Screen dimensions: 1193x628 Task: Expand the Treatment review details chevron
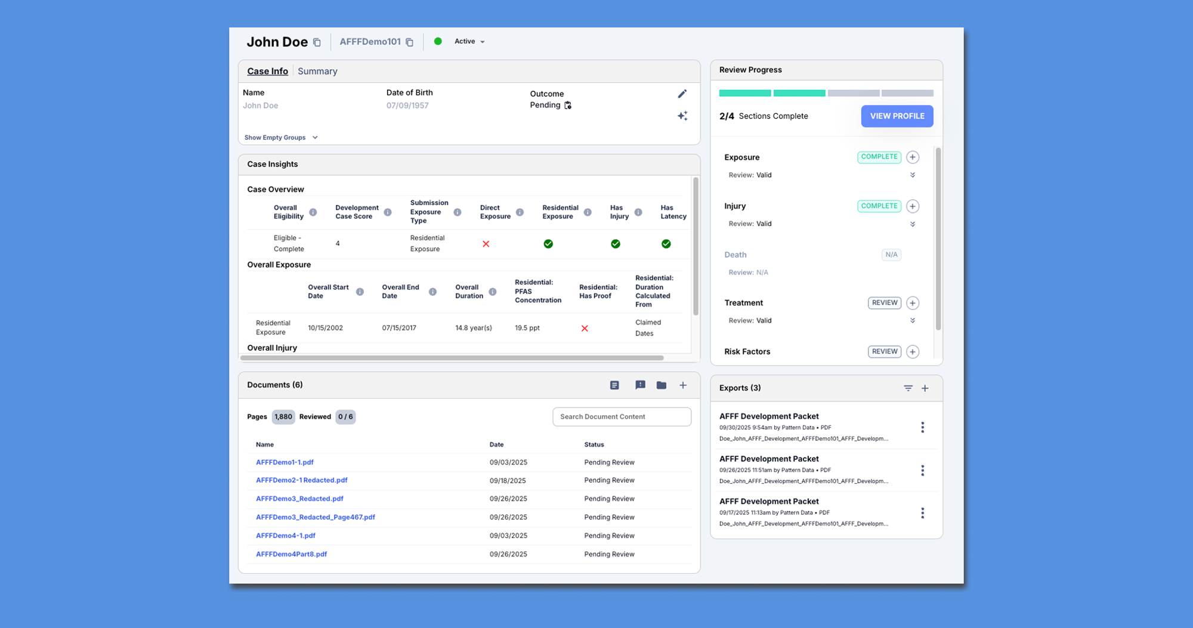[x=913, y=321]
